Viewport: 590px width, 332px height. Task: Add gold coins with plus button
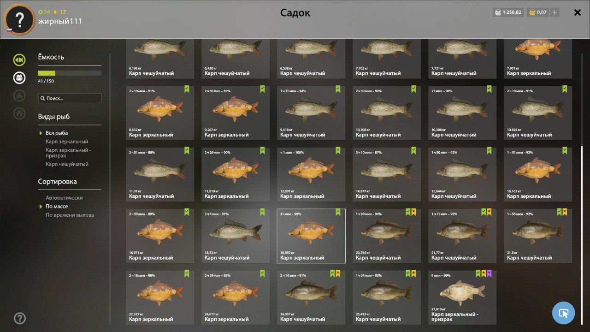(x=555, y=12)
